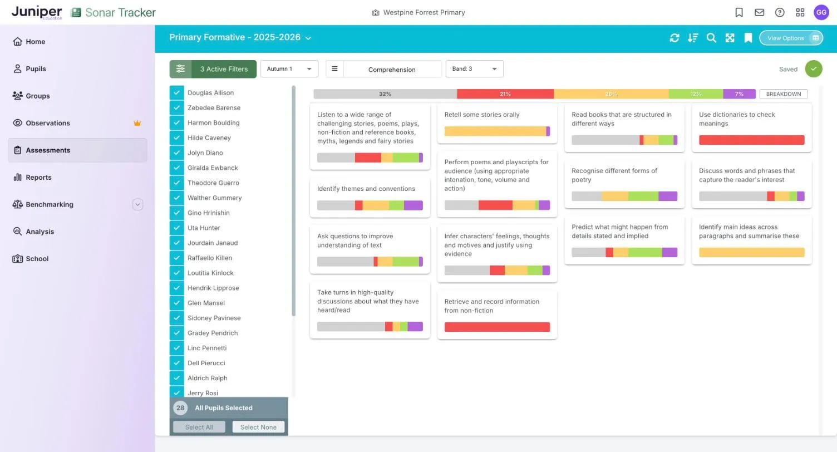Click the Westpine Forrest Primary school icon
This screenshot has height=452, width=837.
(376, 13)
